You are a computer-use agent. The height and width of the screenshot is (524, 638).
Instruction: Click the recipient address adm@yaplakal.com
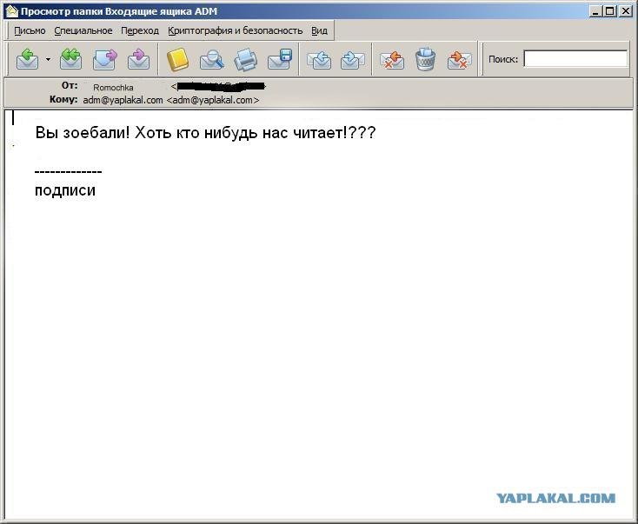click(123, 100)
